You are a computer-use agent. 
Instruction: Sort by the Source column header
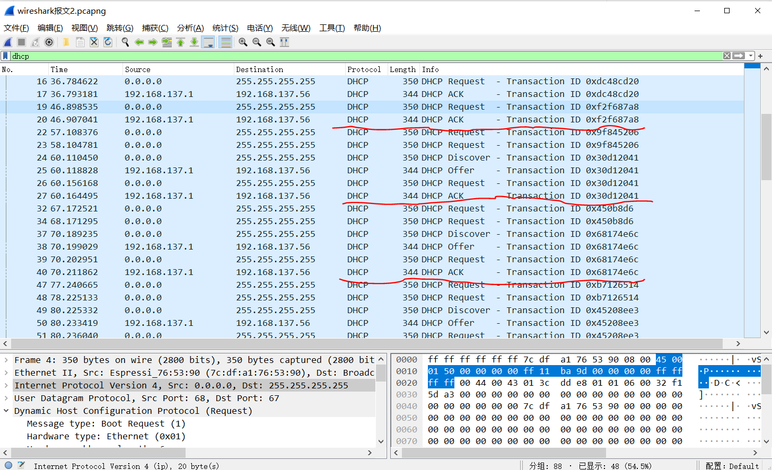click(x=178, y=69)
